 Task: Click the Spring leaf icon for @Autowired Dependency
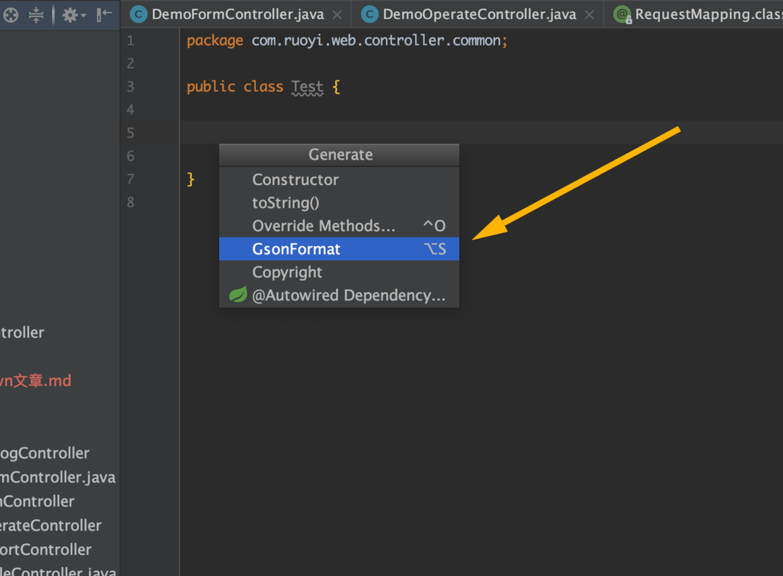pos(238,295)
